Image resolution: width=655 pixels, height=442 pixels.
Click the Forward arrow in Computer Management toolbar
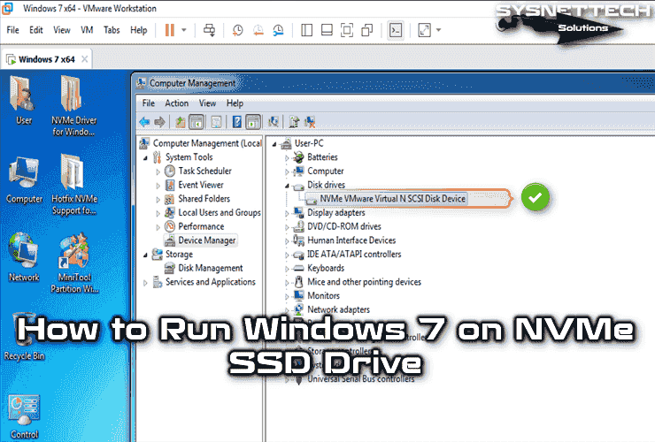click(159, 122)
